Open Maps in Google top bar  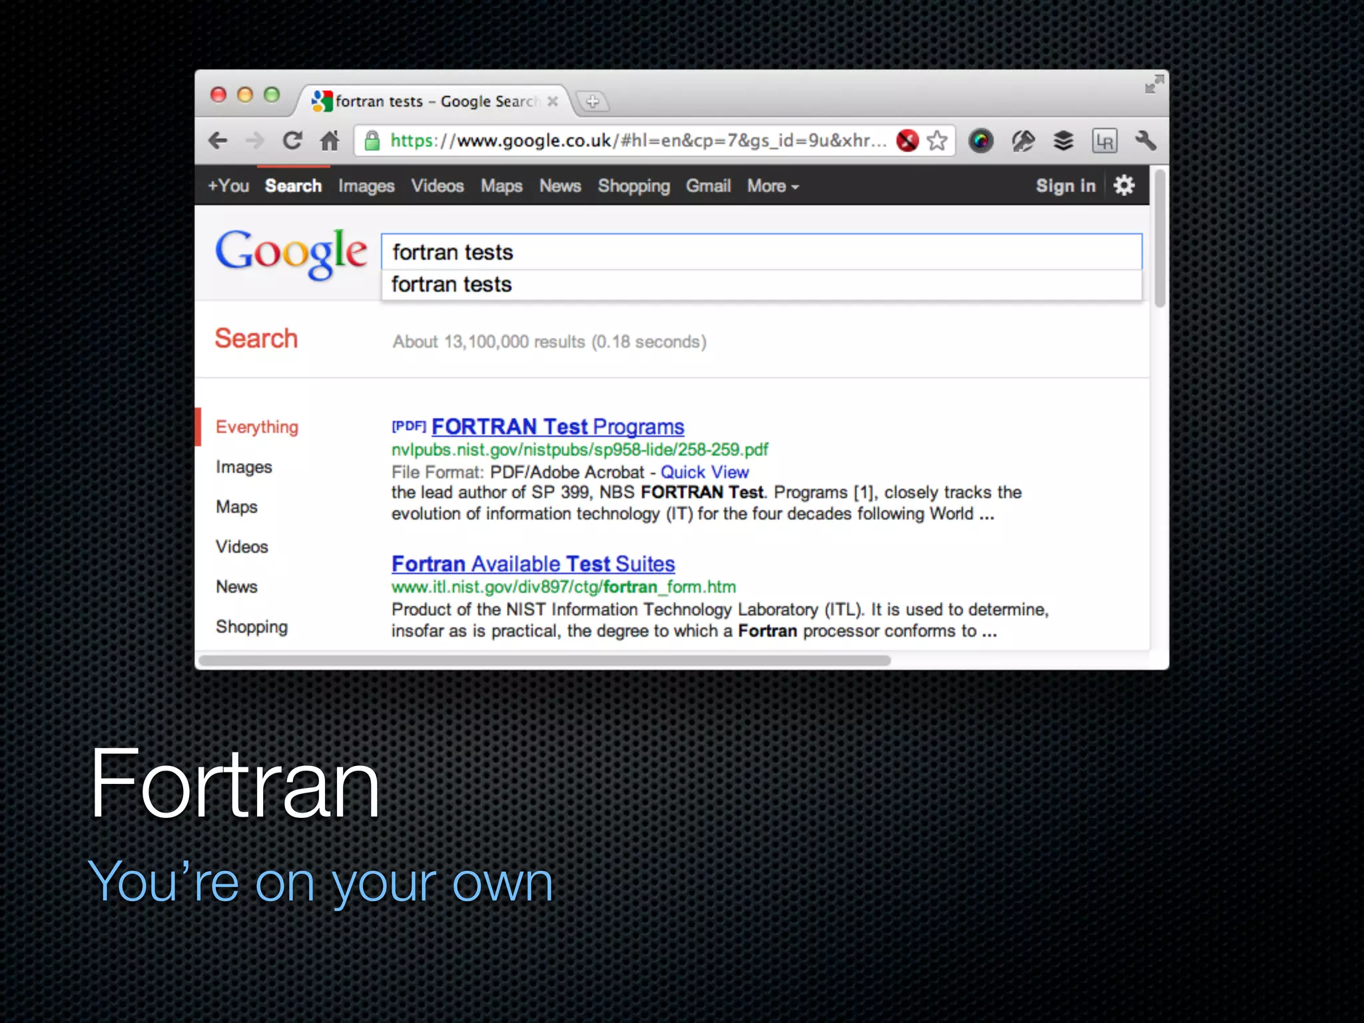click(x=502, y=186)
